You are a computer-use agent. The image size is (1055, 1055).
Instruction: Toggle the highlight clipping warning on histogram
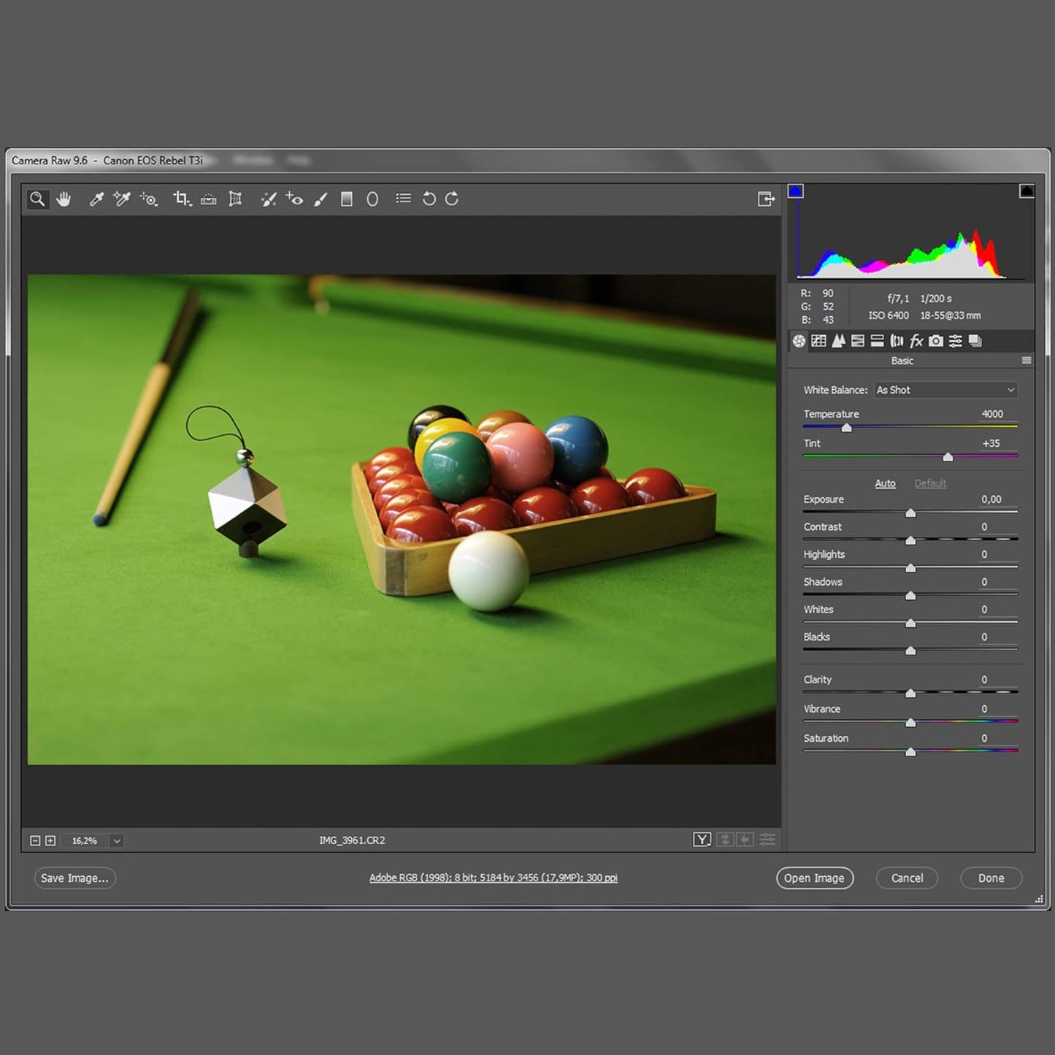click(1027, 191)
